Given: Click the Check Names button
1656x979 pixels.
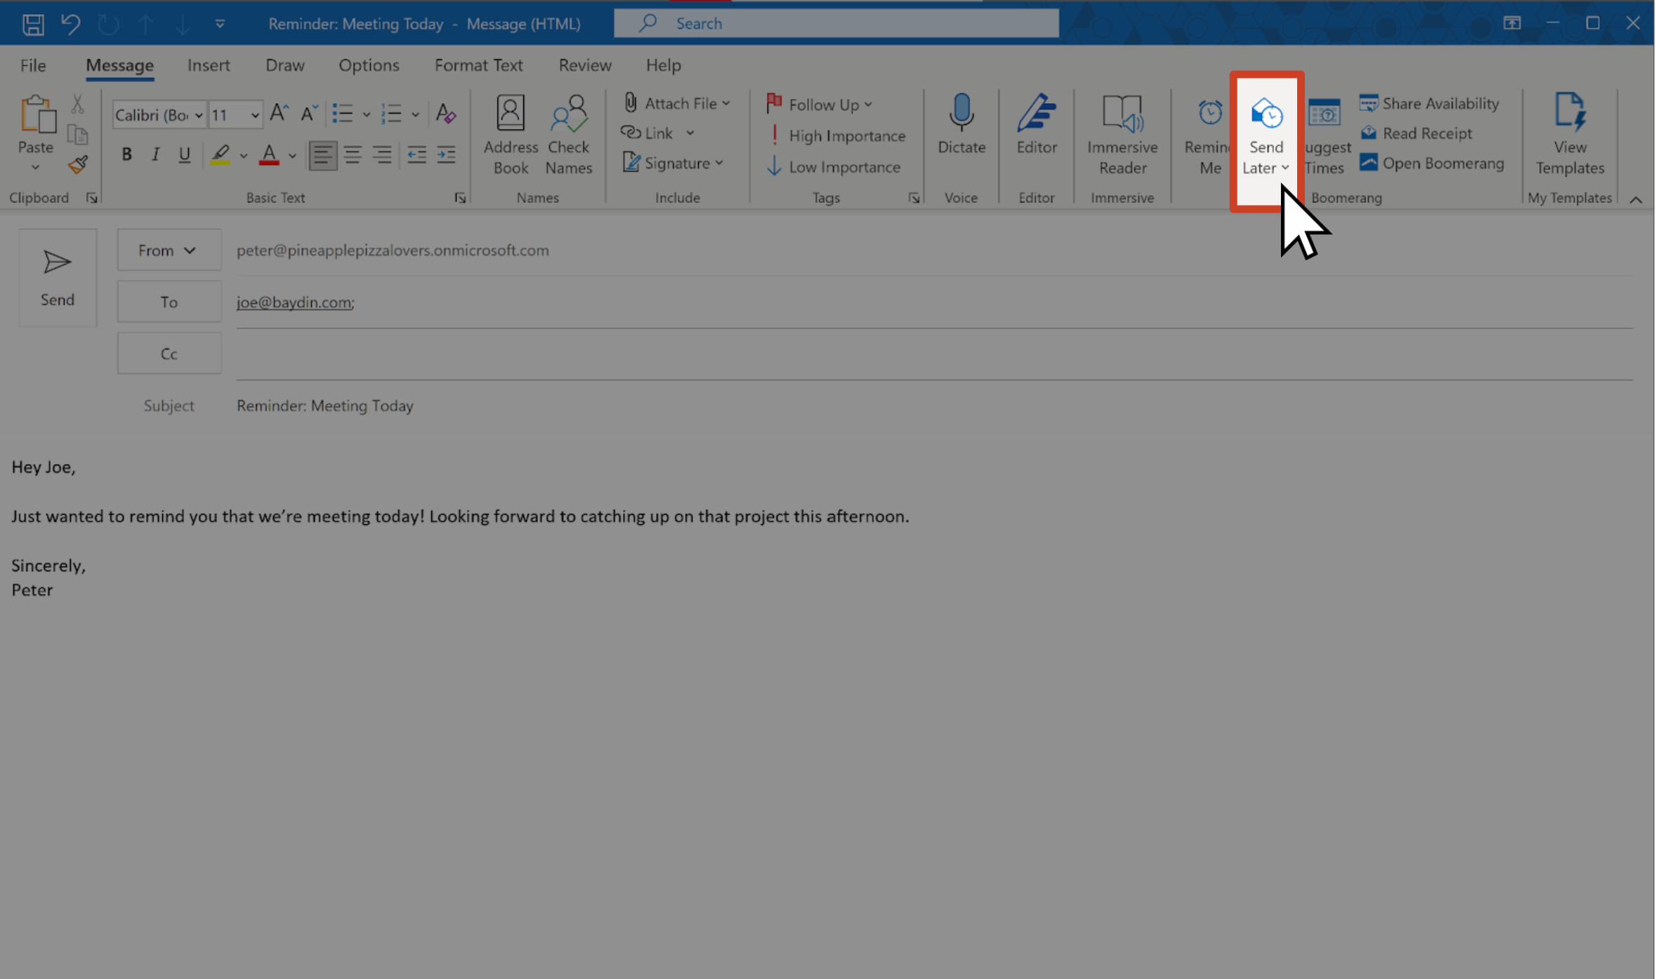Looking at the screenshot, I should click(568, 132).
